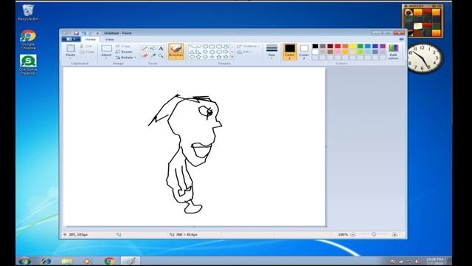The image size is (472, 266).
Task: Choose the Line shape
Action: click(x=192, y=47)
